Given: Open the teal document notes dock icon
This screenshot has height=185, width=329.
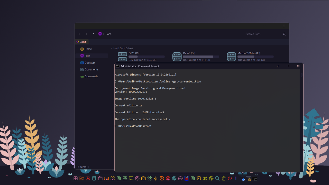Looking at the screenshot, I should [94, 178].
